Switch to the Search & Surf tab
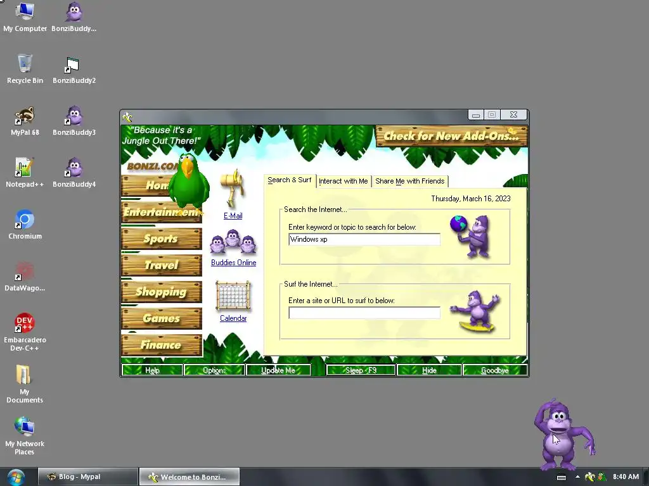This screenshot has height=486, width=649. pos(289,180)
